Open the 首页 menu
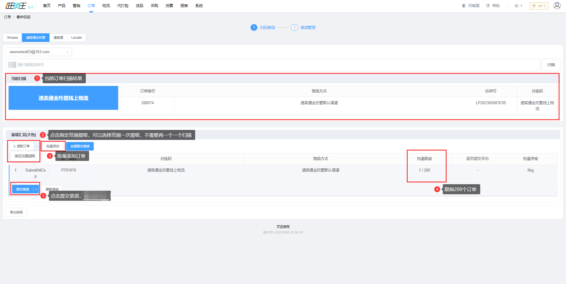This screenshot has height=284, width=566. 47,6
